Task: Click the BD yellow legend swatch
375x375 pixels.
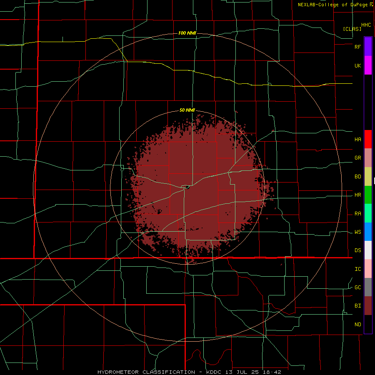Action: click(368, 176)
